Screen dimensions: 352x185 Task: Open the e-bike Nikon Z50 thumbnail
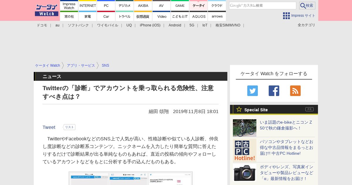coord(245,128)
